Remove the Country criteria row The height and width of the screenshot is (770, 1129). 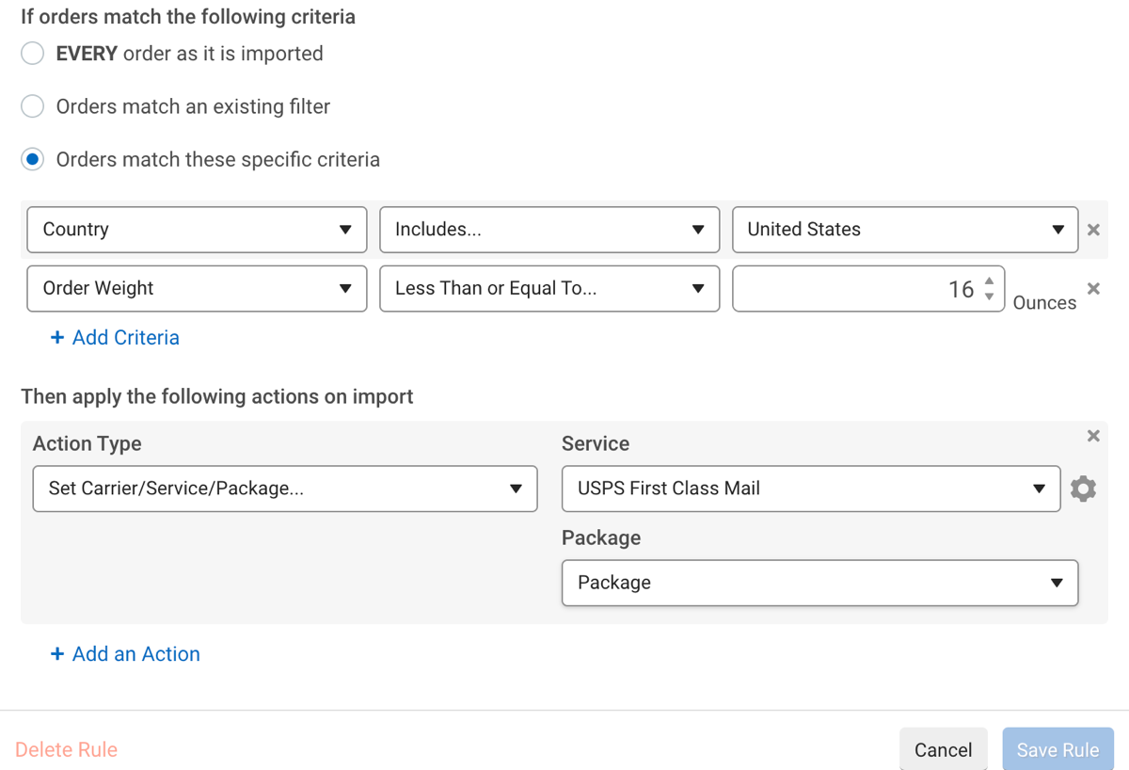[1093, 230]
